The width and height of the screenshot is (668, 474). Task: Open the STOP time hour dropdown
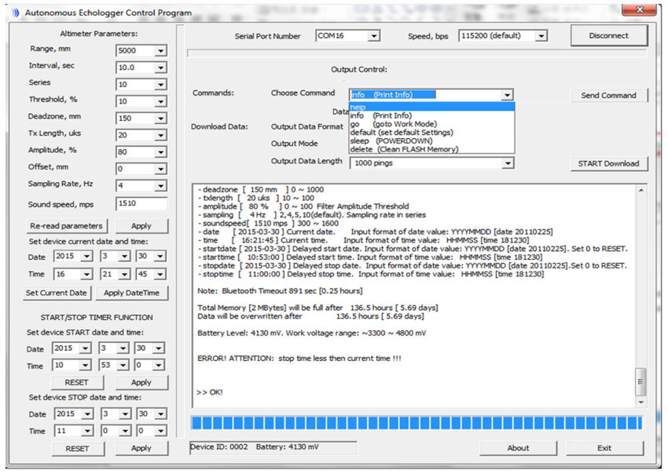pos(87,432)
